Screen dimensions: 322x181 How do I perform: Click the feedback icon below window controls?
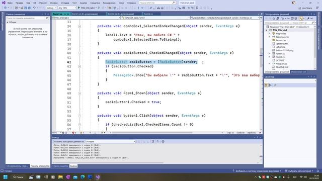click(x=317, y=8)
